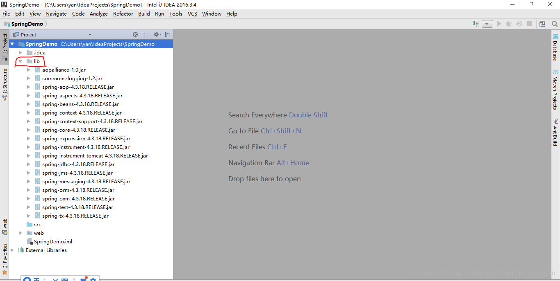Image resolution: width=560 pixels, height=281 pixels.
Task: Open the Web tool window tab
Action: (5, 226)
